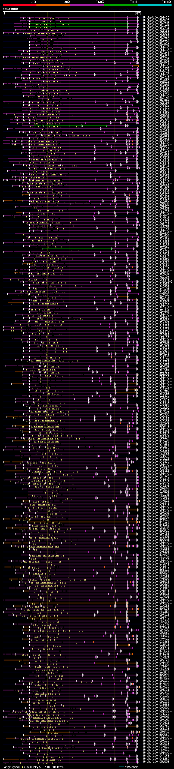Select hit label UniRef100_C6TGK1
This screenshot has height=769, width=174.
tap(156, 126)
